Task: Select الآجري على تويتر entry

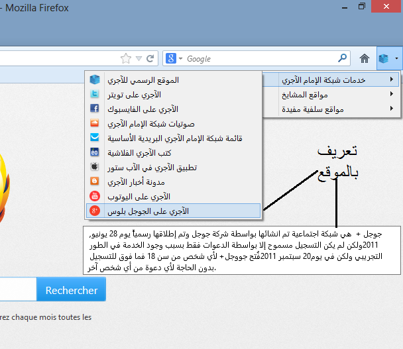Action: coord(173,95)
